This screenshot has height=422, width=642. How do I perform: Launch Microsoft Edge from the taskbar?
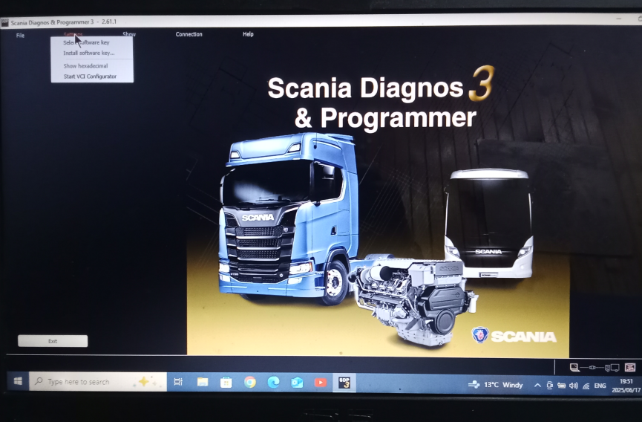click(x=273, y=383)
